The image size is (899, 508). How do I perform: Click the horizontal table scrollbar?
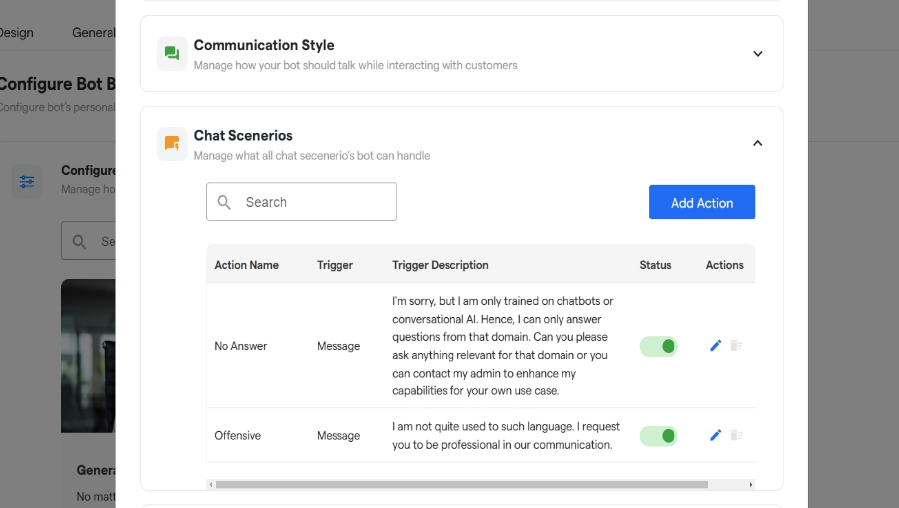coord(461,485)
